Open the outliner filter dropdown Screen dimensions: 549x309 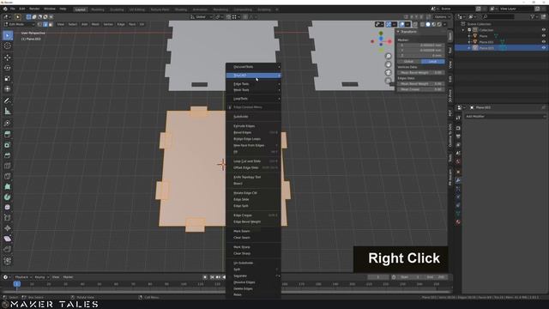point(534,17)
